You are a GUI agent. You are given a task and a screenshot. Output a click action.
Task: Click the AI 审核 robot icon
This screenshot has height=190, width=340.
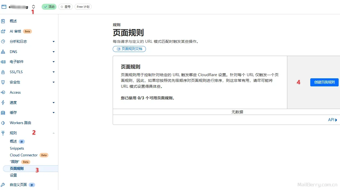click(x=3, y=31)
